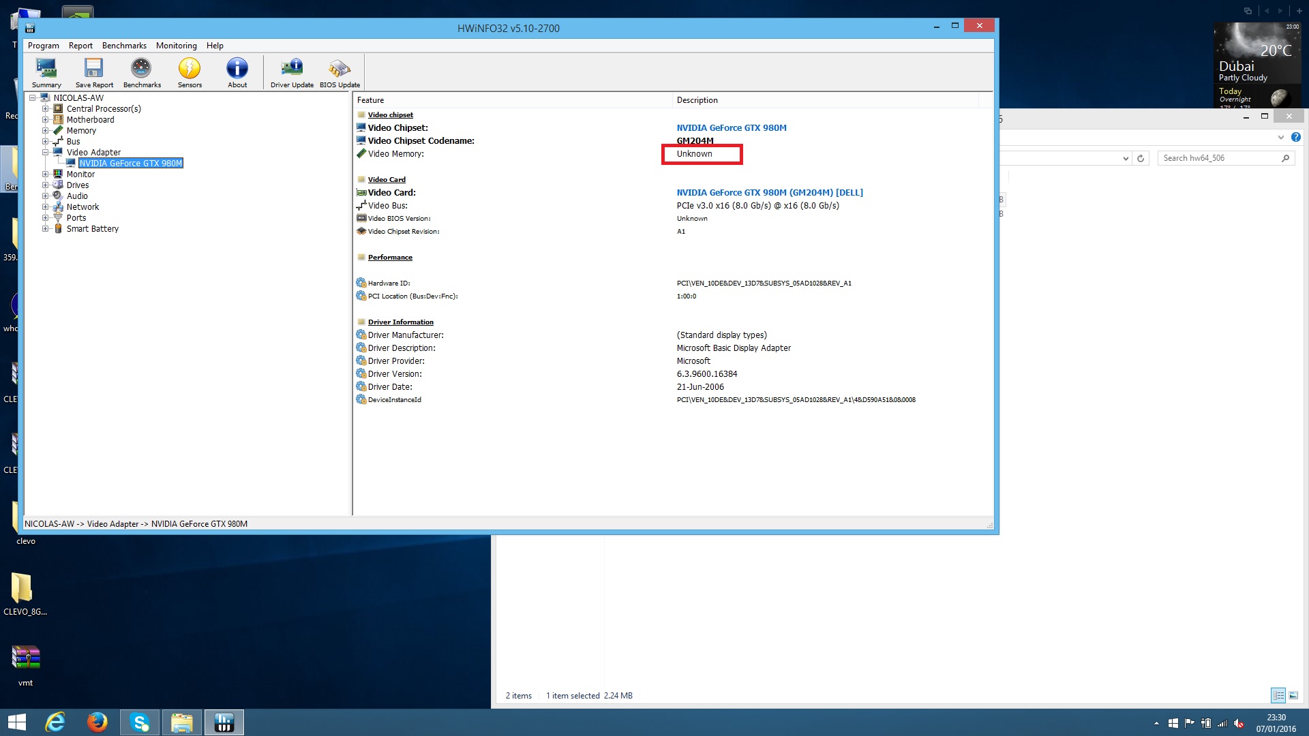Open the CLEVO_8G folder on the desktop
The width and height of the screenshot is (1309, 736).
[x=25, y=593]
